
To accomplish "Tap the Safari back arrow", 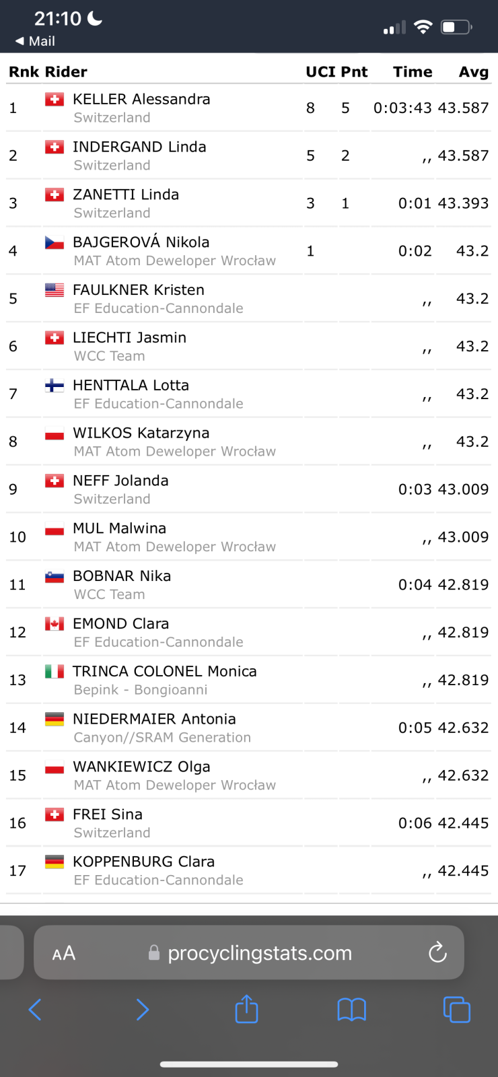I will coord(36,1009).
